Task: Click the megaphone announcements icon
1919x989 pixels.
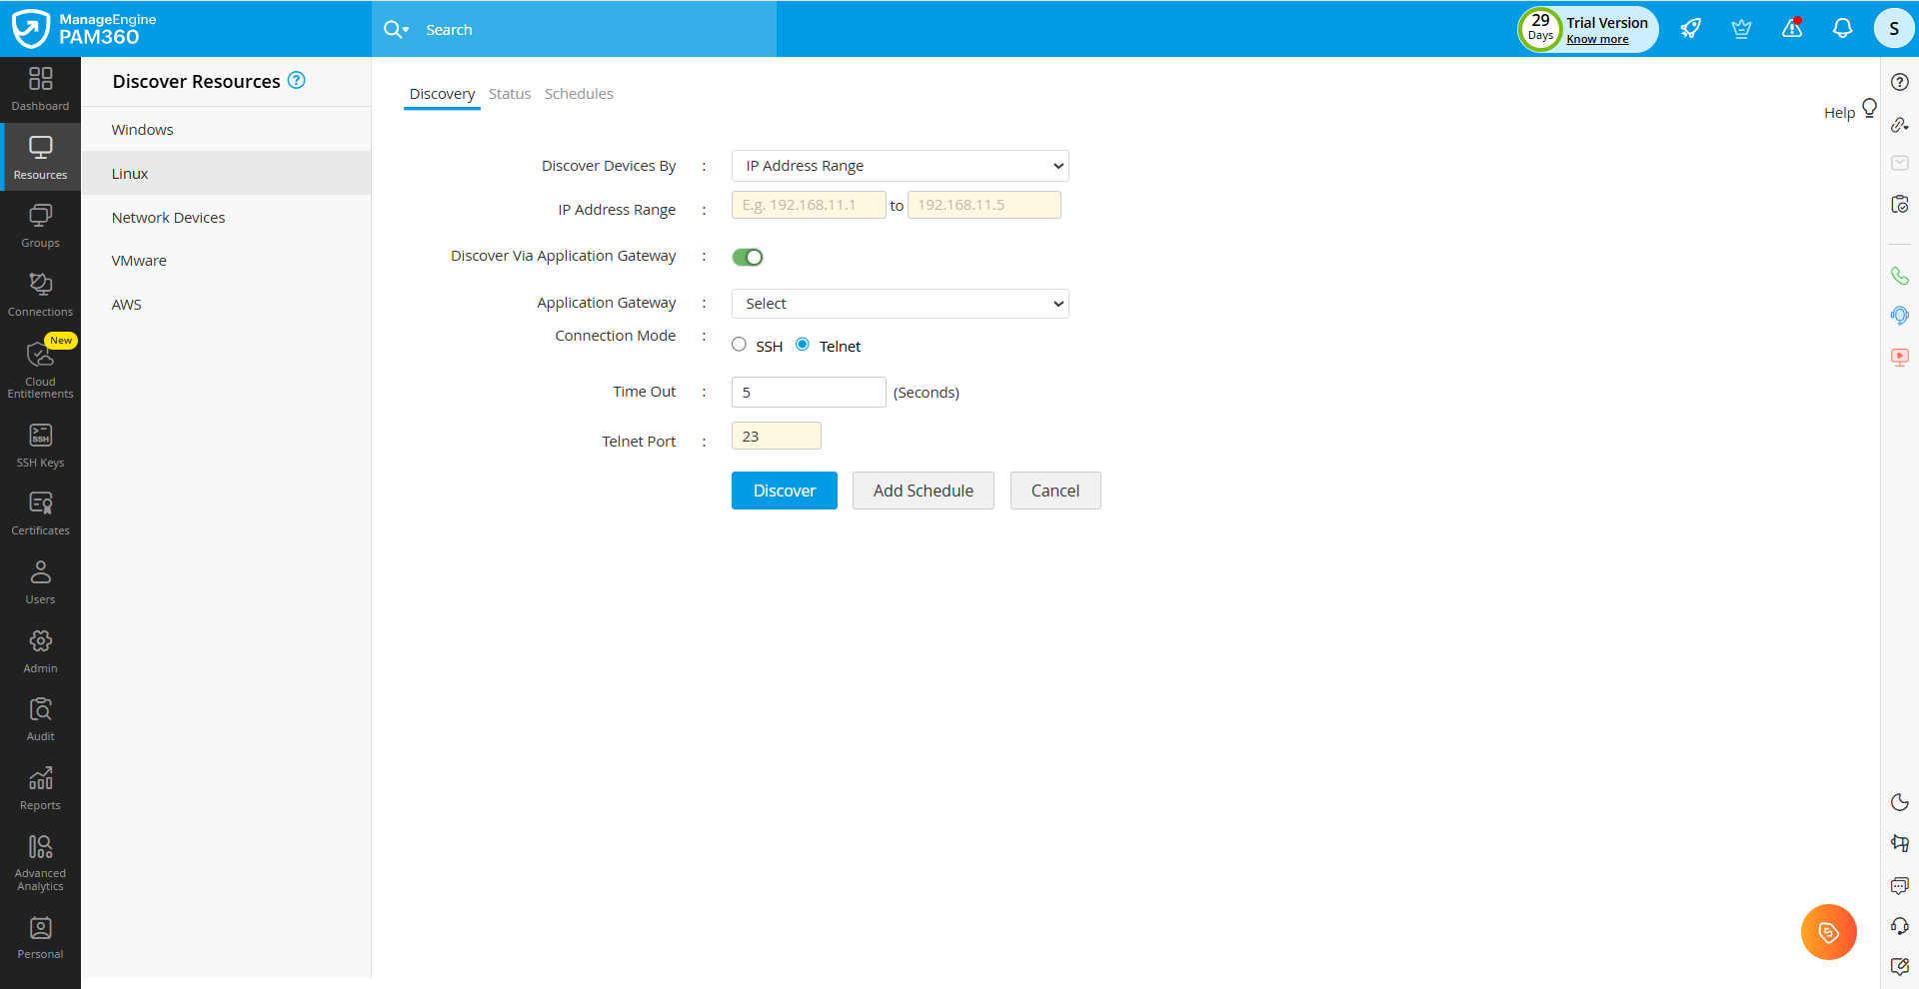Action: [x=1900, y=843]
